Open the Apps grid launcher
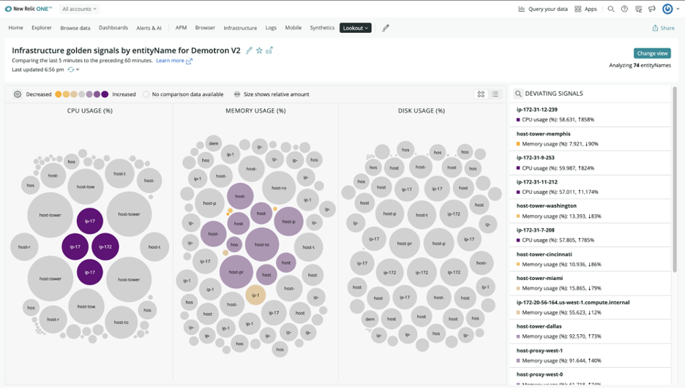Image resolution: width=685 pixels, height=389 pixels. 585,10
